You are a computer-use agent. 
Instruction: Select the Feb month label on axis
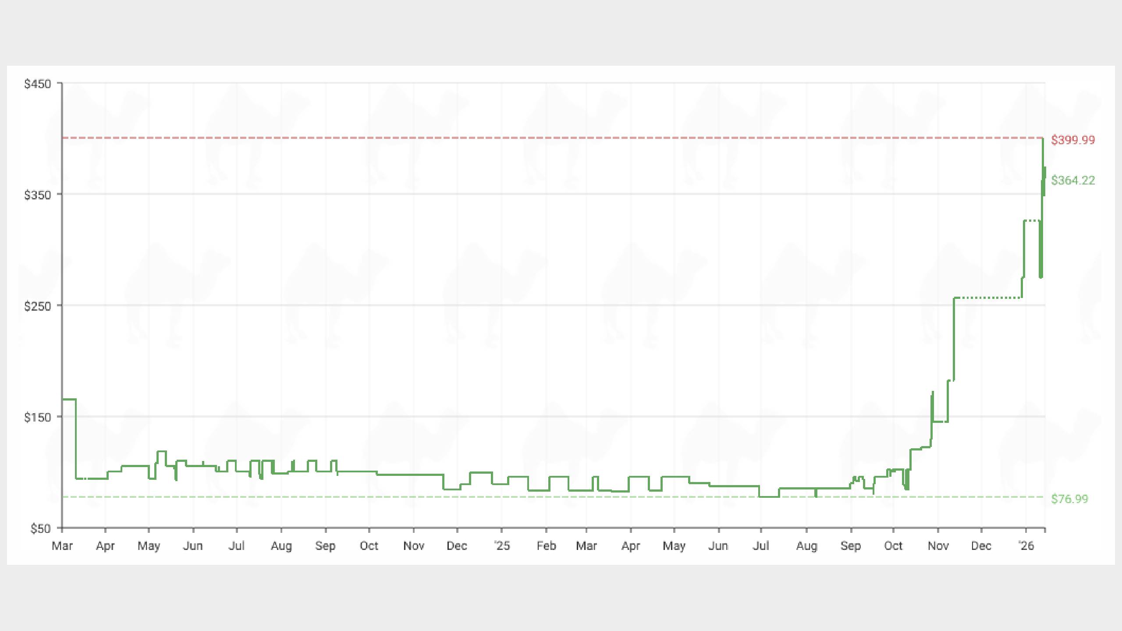[546, 546]
